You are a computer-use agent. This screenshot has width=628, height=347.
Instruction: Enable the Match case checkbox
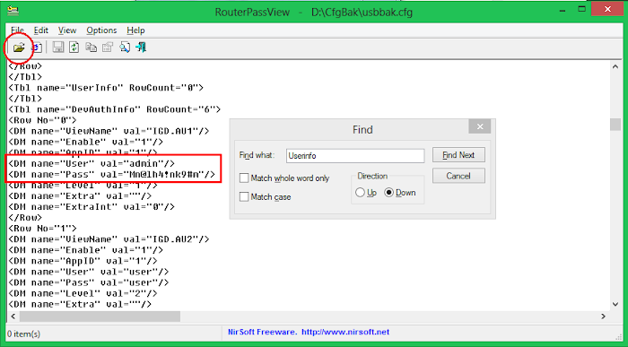click(244, 197)
